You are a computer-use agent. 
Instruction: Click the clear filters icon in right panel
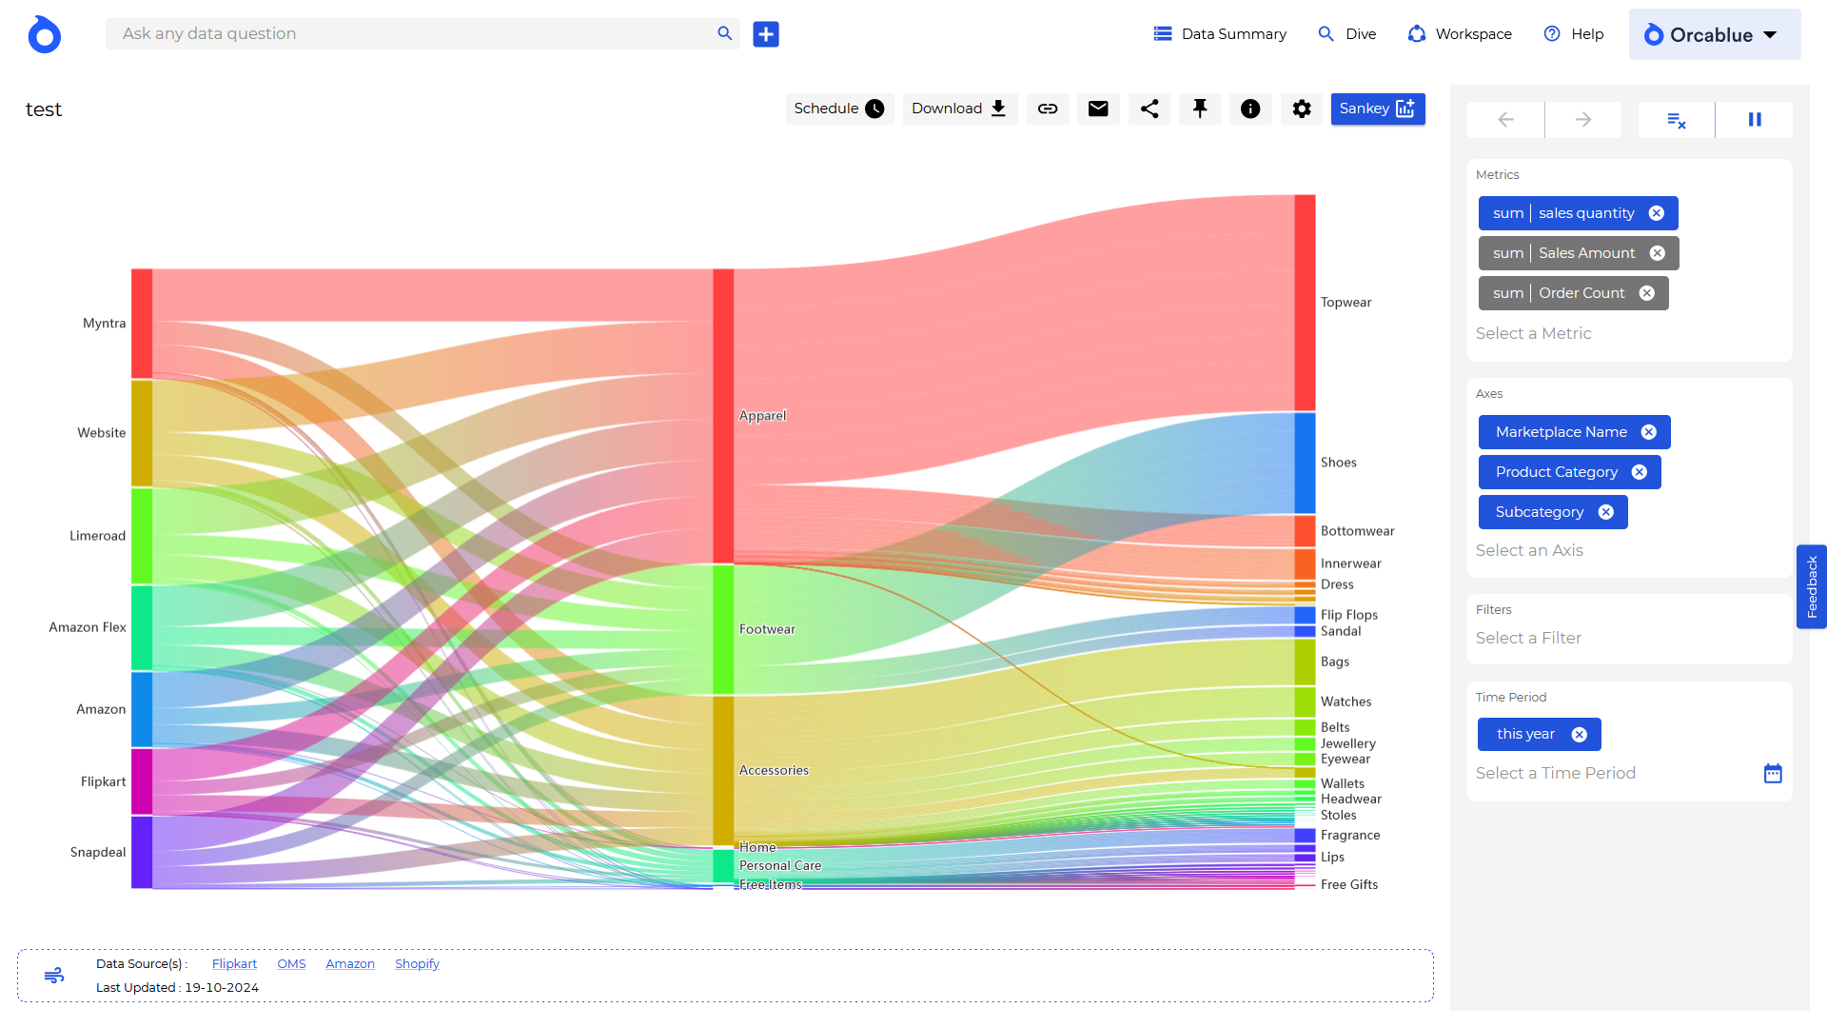[x=1675, y=119]
